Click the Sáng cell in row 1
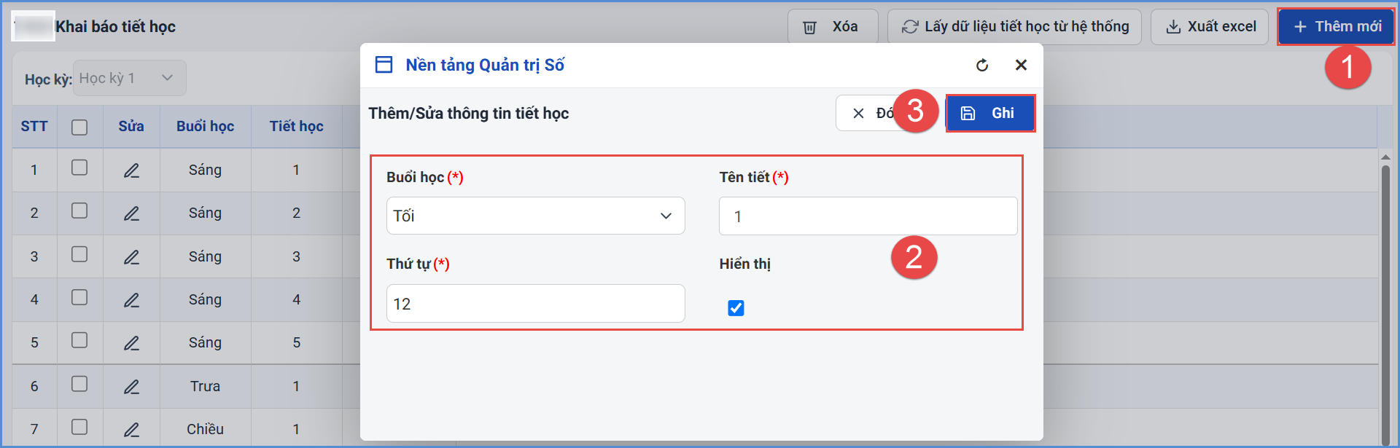Image resolution: width=1400 pixels, height=448 pixels. point(205,170)
